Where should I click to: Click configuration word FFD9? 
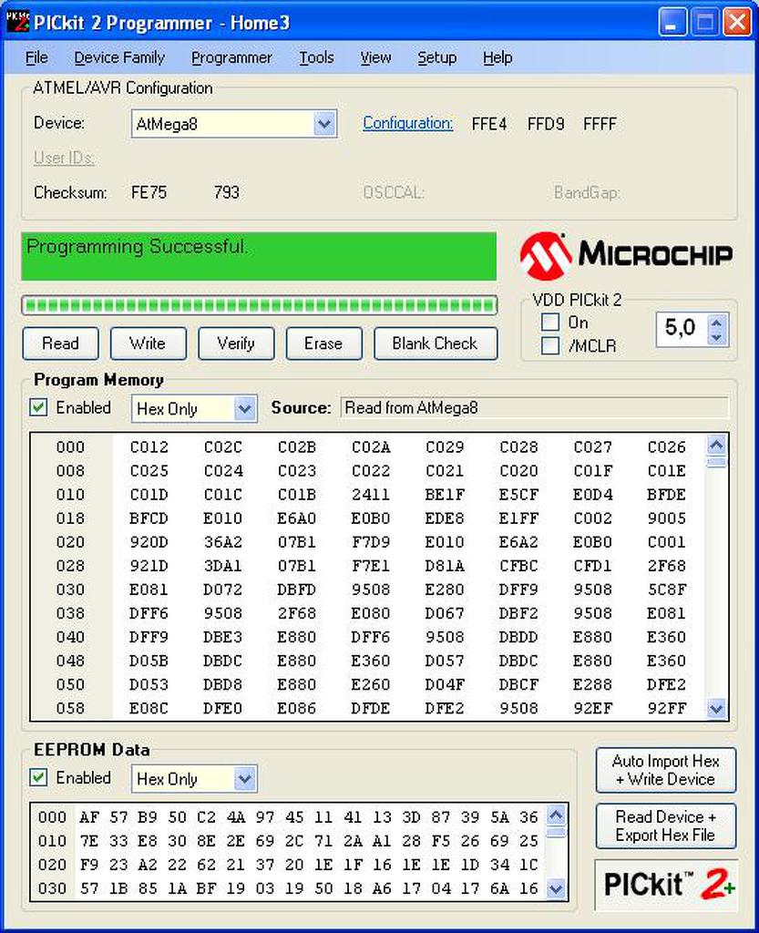click(546, 124)
